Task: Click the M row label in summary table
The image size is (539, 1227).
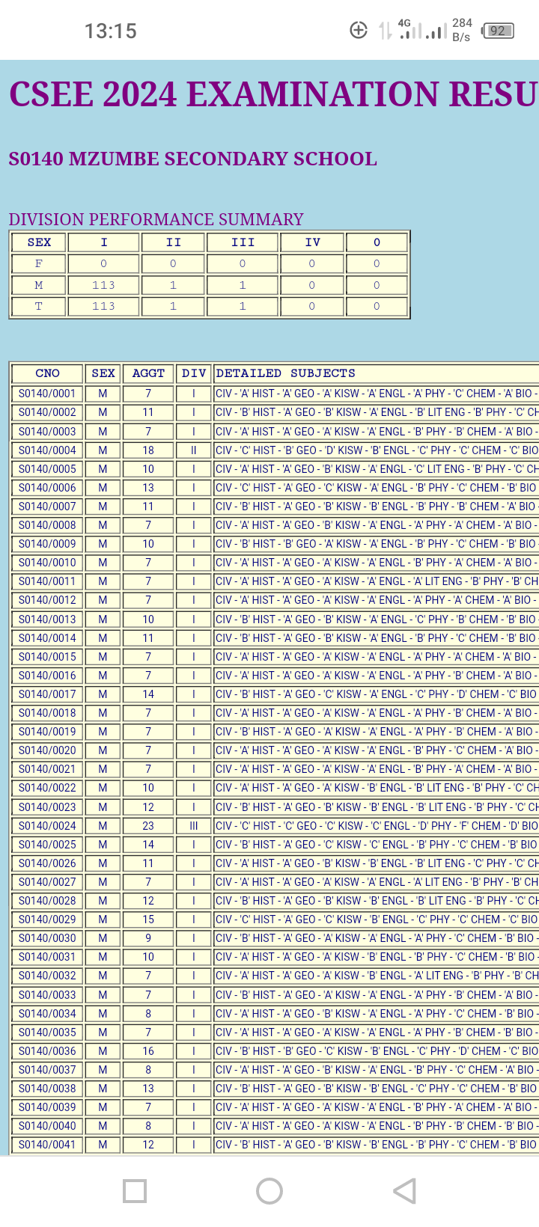Action: pyautogui.click(x=39, y=285)
